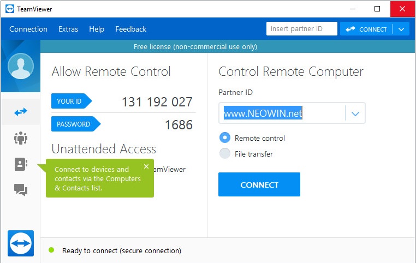Viewport: 416px width, 263px height.
Task: Click the TeamViewer logo at bottom left
Action: pos(20,243)
